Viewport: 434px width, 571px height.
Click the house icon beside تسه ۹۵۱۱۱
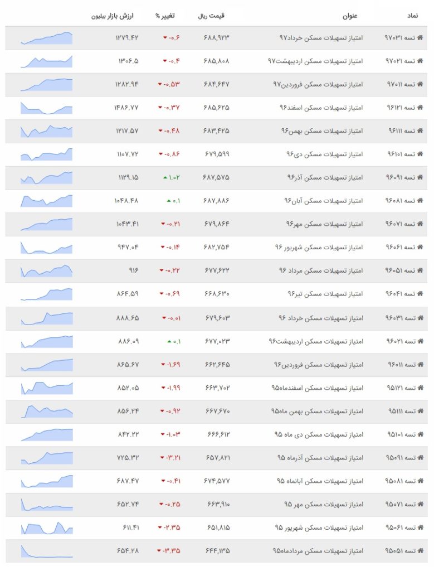[x=421, y=411]
